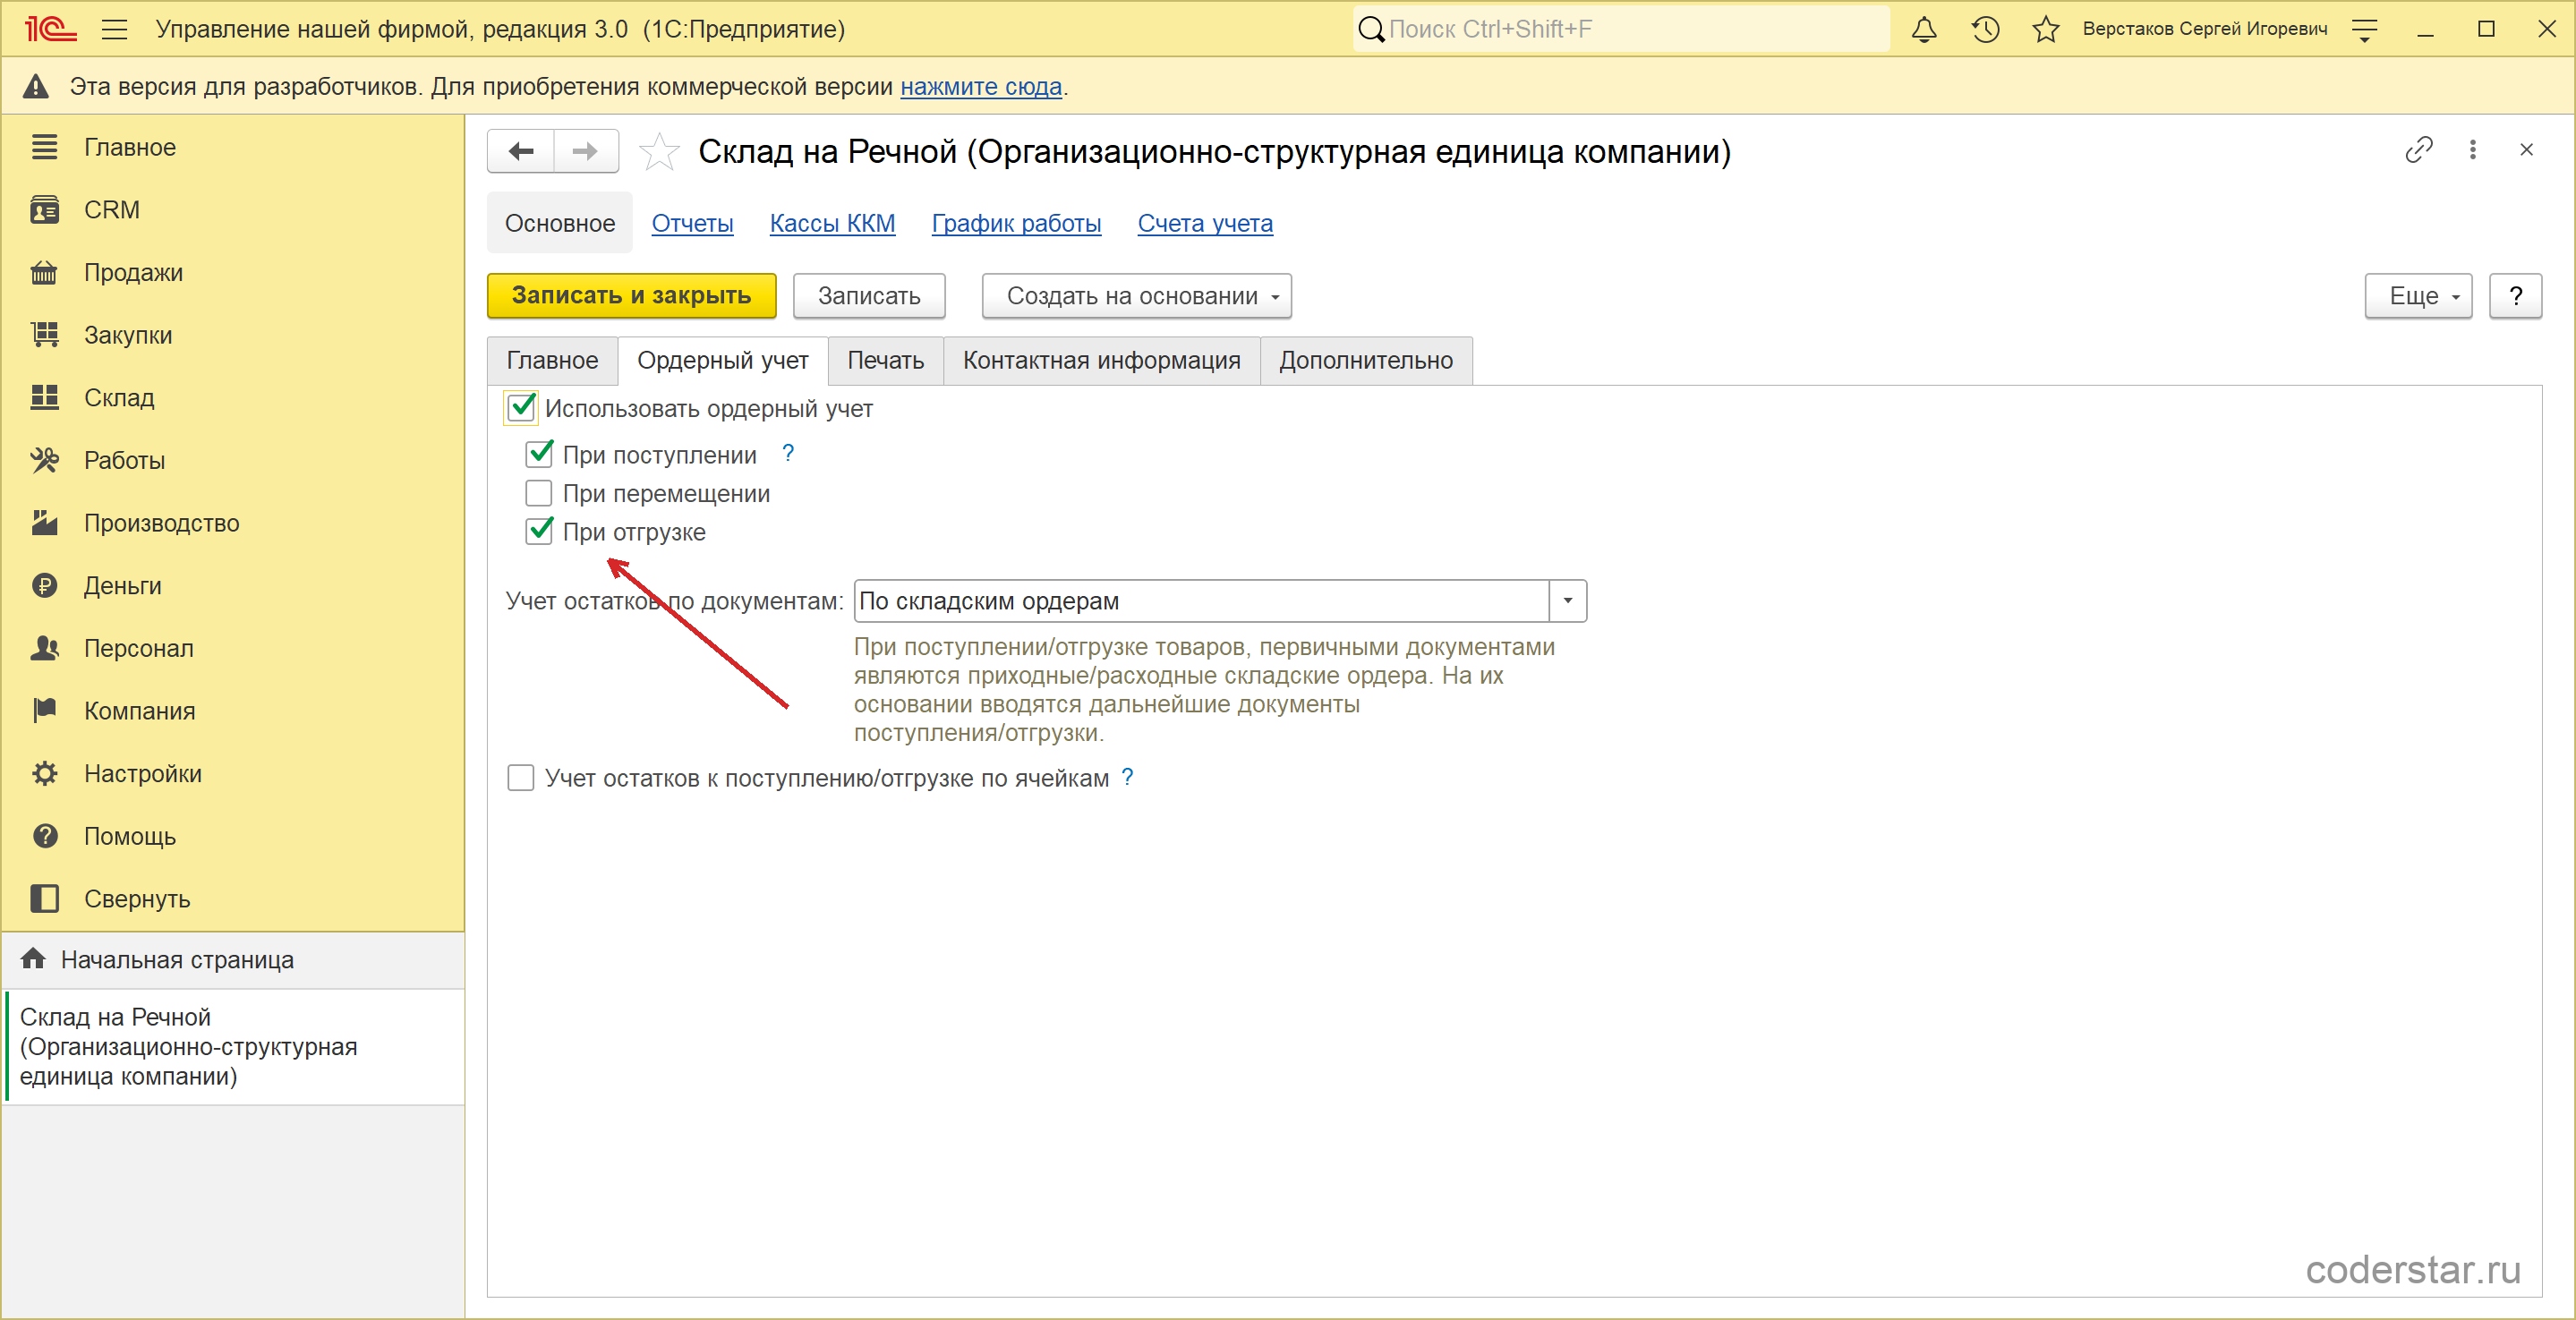Open График работы link
The width and height of the screenshot is (2576, 1320).
(1016, 223)
